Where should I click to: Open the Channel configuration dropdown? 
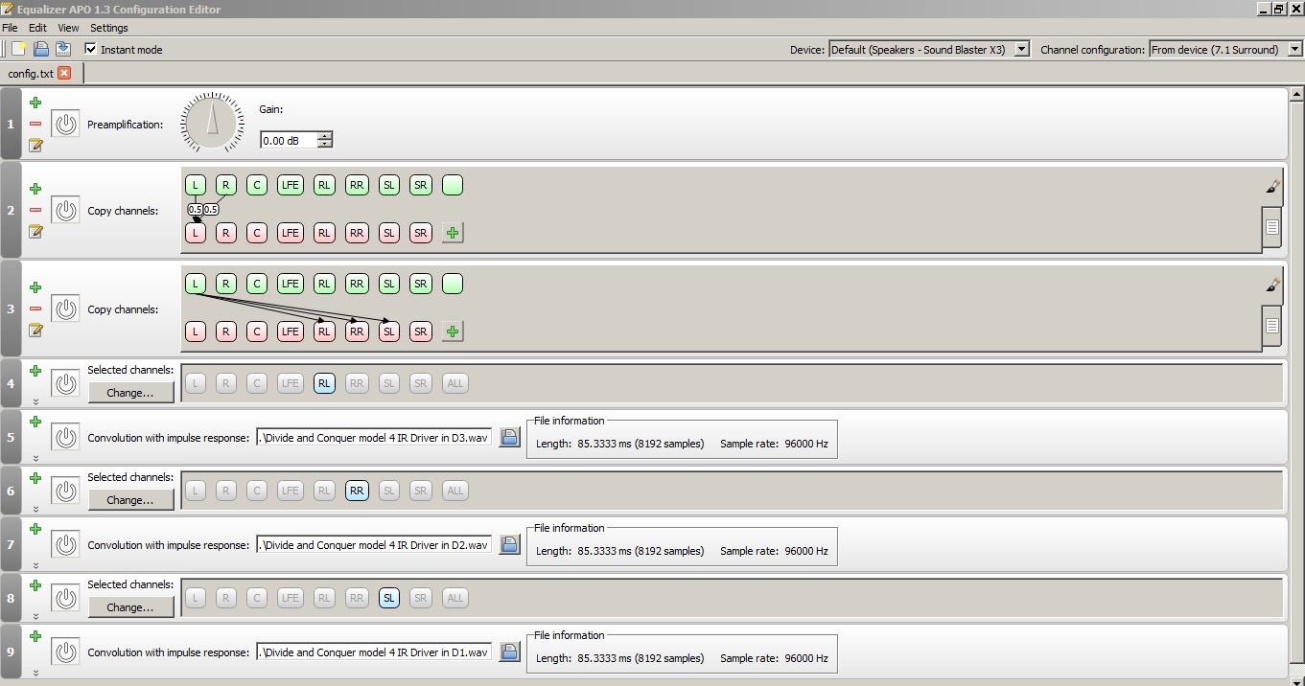coord(1224,49)
